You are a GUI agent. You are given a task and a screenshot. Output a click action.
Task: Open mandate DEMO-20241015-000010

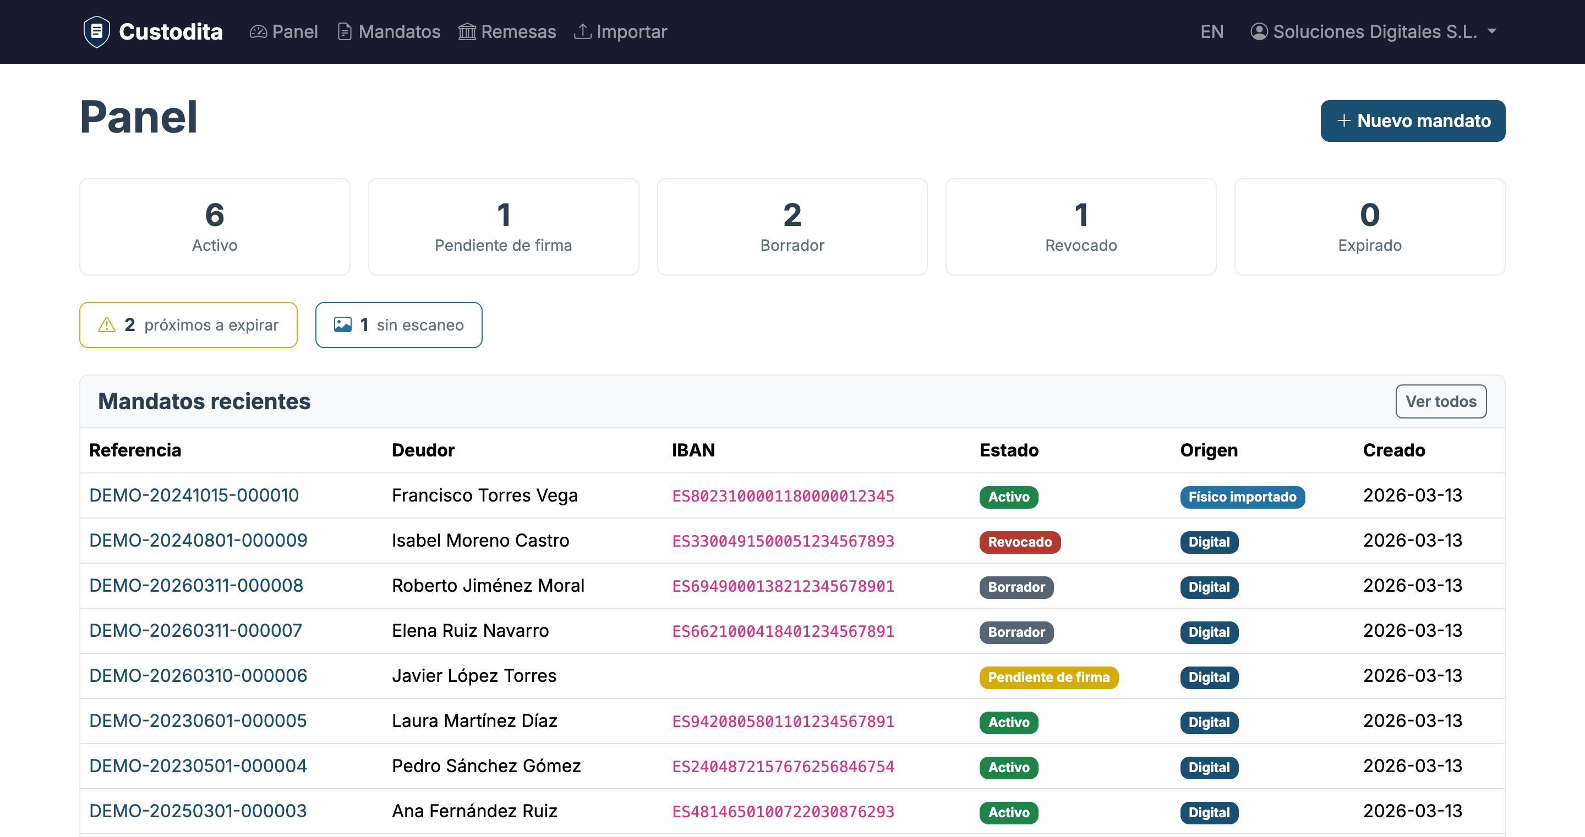(x=194, y=495)
